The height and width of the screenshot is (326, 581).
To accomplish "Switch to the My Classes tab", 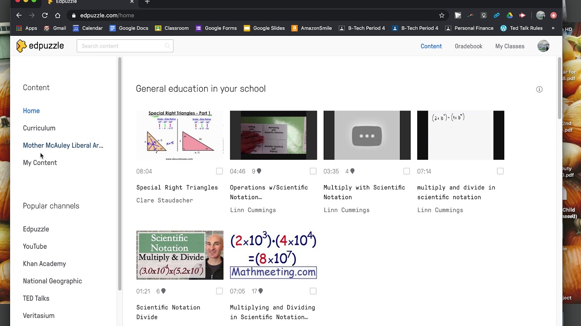I will [510, 46].
